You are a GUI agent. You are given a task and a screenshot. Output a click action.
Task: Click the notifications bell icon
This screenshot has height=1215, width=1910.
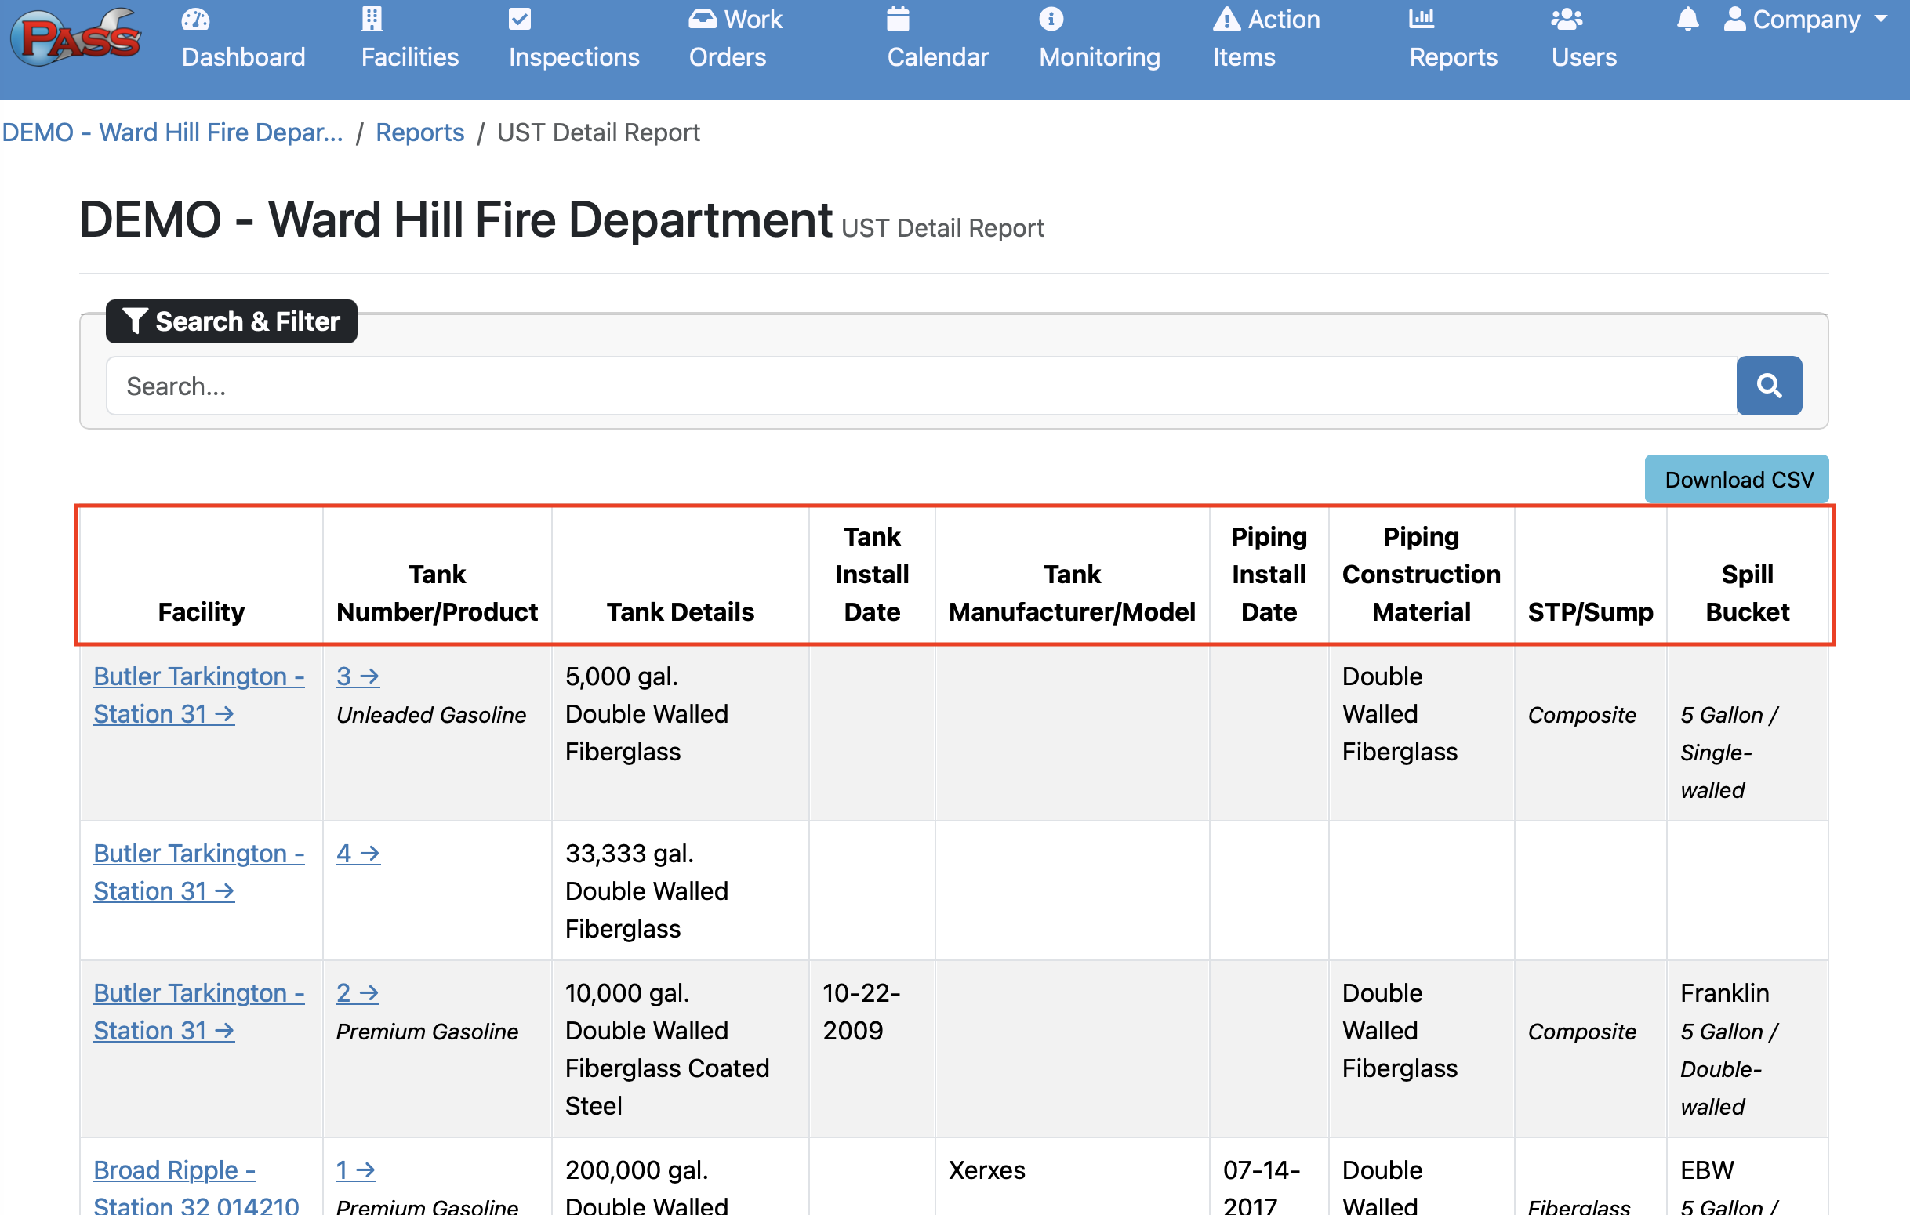(1687, 18)
